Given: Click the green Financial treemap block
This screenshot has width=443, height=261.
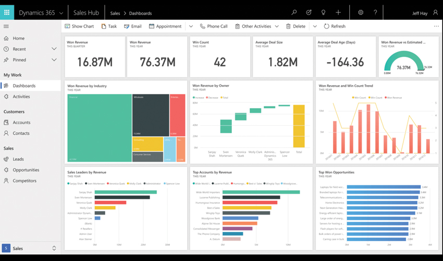Looking at the screenshot, I should point(100,128).
